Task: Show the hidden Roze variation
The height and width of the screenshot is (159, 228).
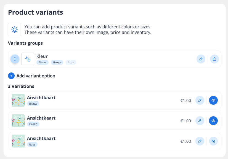Action: [x=213, y=141]
